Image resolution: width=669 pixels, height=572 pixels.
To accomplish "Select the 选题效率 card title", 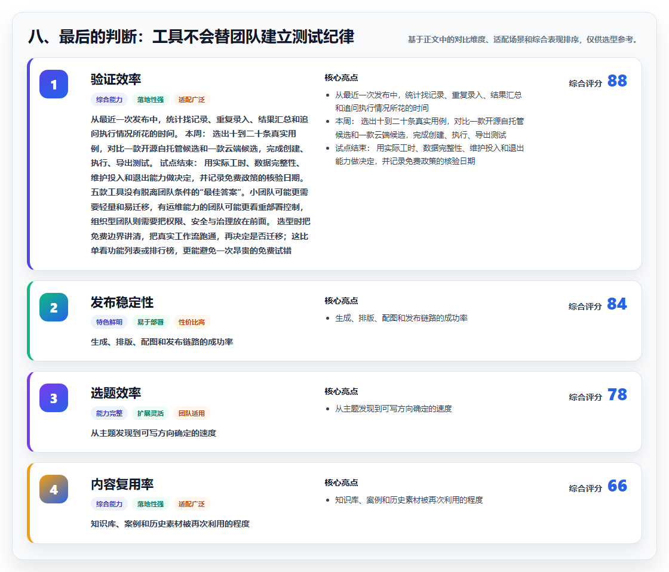I will click(116, 393).
